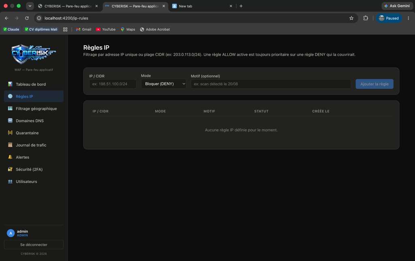Open the YouTube bookmark
This screenshot has width=415, height=261.
(x=106, y=29)
